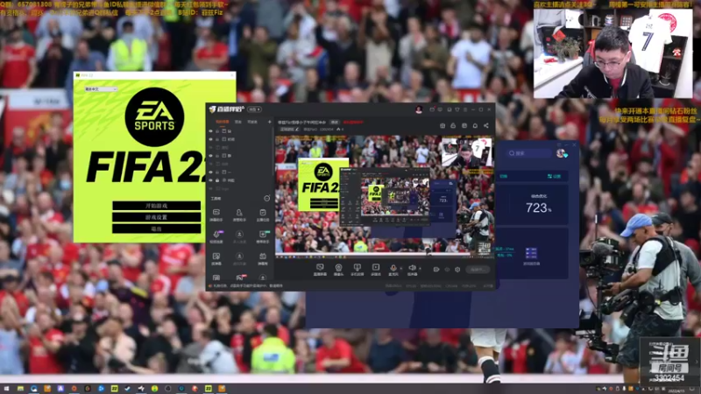Open user avatar in streaming app title bar
Screen dimensions: 701x394
(x=419, y=109)
